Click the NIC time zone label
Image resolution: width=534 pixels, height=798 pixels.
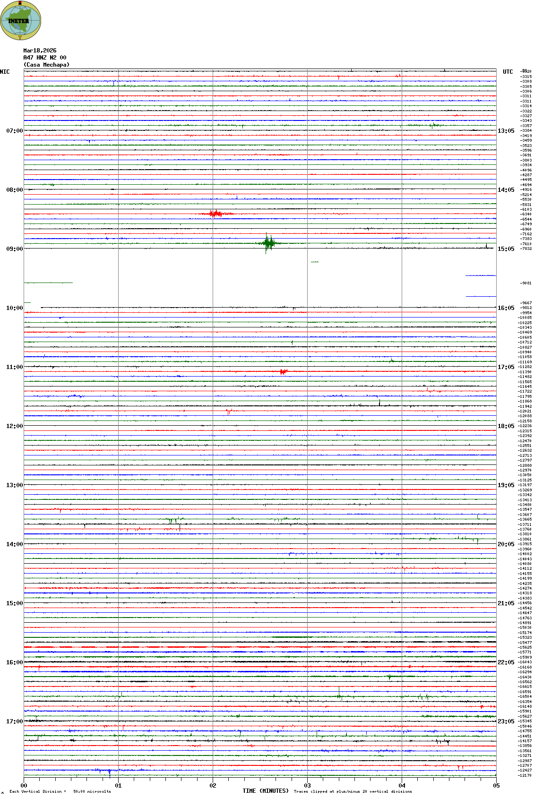(5, 72)
